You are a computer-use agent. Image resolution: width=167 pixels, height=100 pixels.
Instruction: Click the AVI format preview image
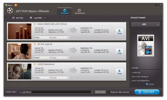[x=146, y=46]
